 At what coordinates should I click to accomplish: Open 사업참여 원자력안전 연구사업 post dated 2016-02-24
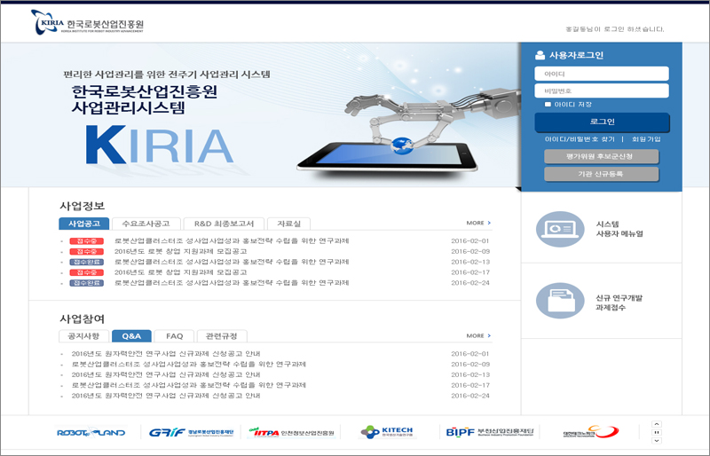point(166,396)
